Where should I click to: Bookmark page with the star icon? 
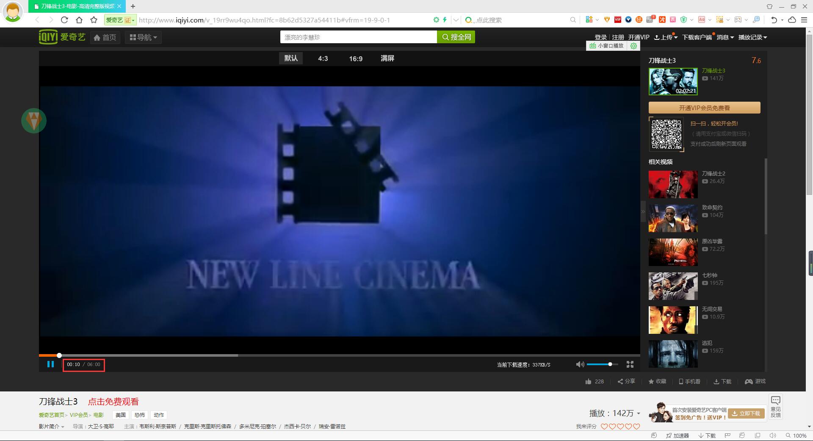click(x=94, y=20)
